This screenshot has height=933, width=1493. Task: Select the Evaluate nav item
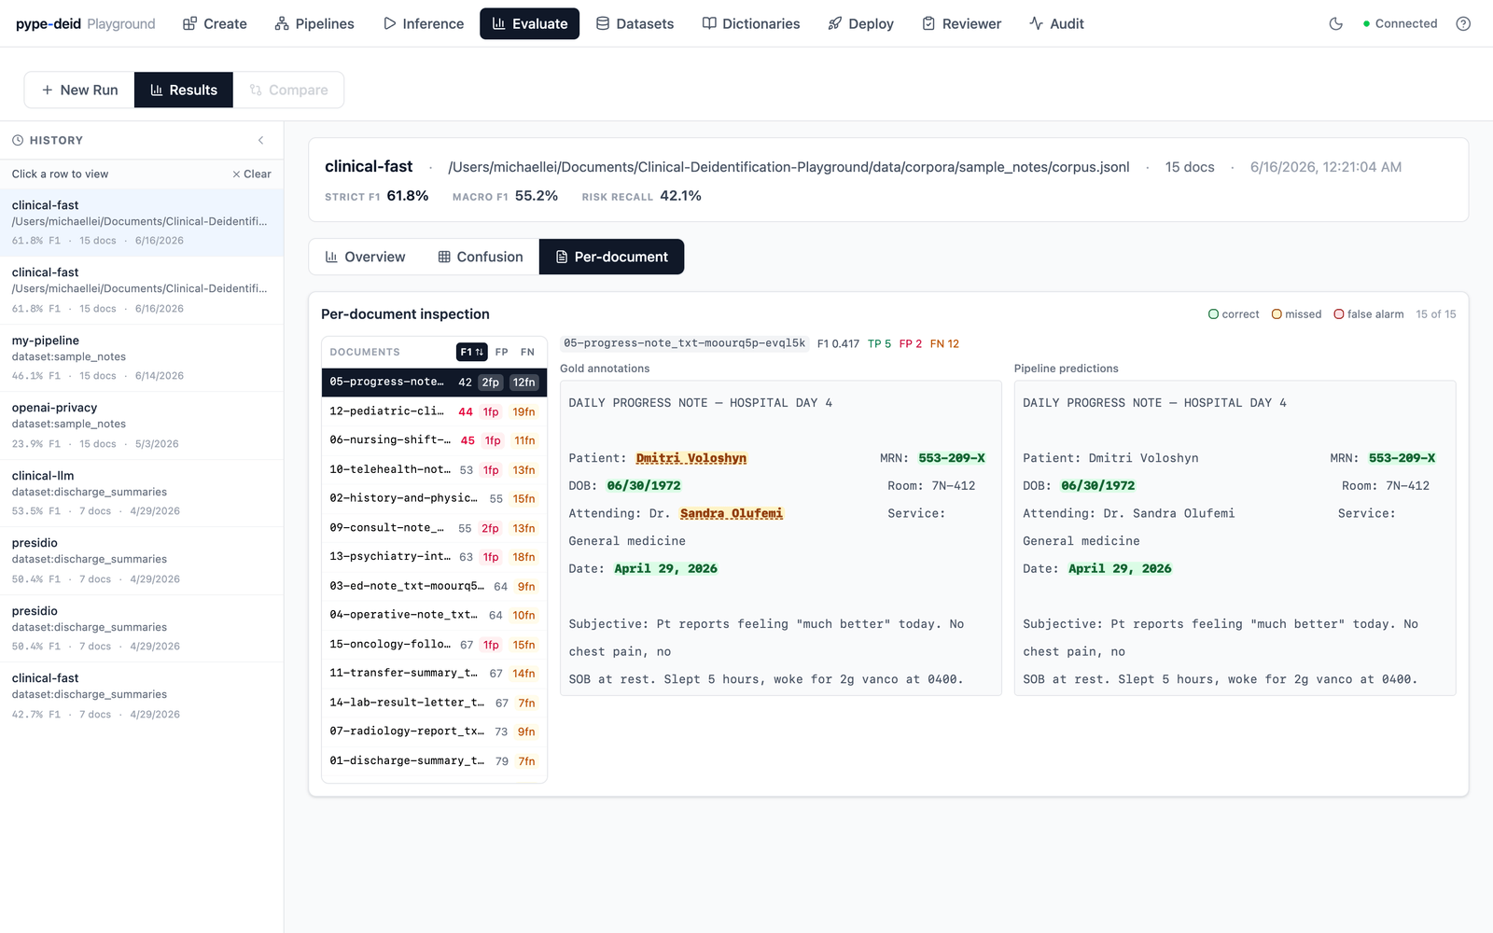pyautogui.click(x=529, y=23)
